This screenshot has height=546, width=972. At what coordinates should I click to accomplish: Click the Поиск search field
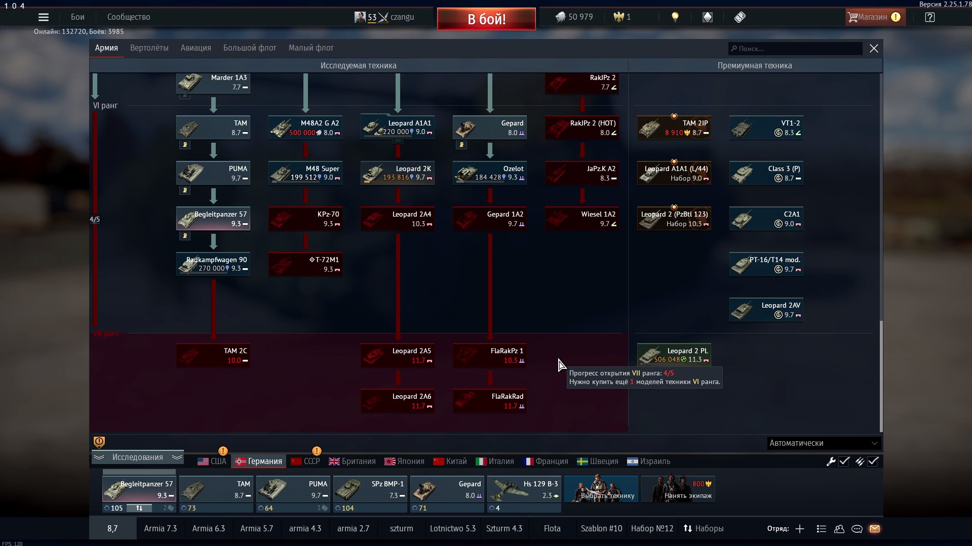(x=795, y=49)
